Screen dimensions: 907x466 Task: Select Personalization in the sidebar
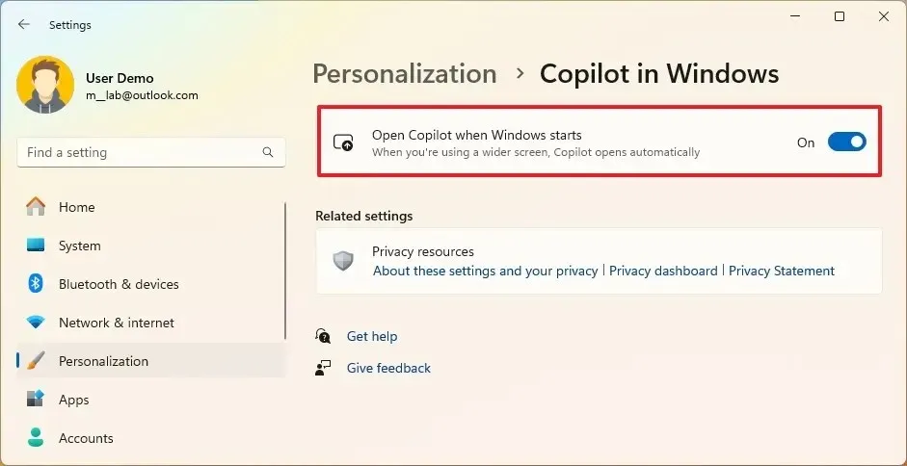tap(103, 361)
